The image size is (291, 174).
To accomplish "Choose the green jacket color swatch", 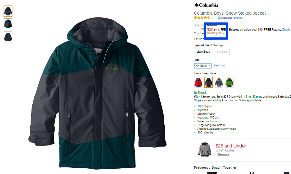I will 229,82.
